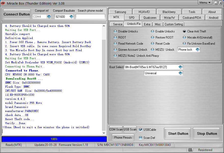Click the Start Button

point(178,133)
